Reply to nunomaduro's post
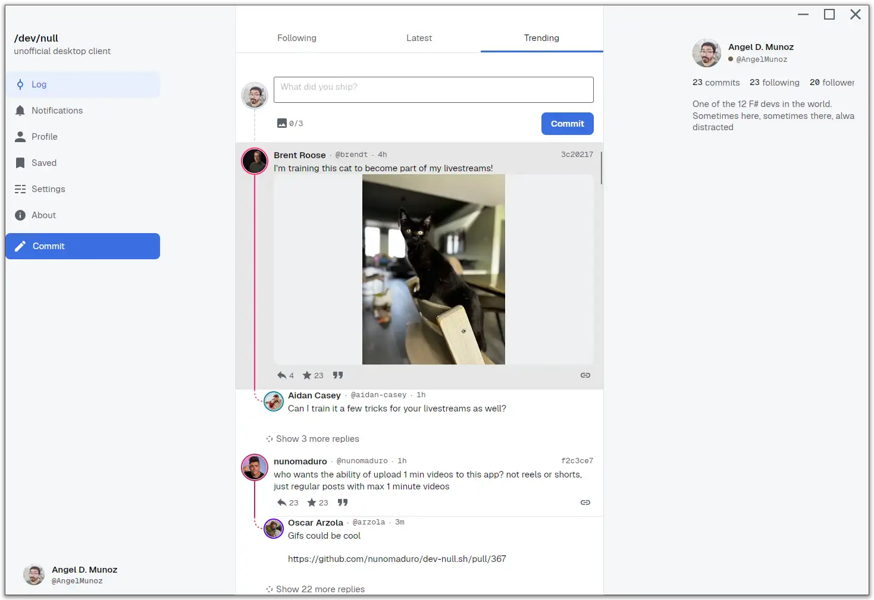This screenshot has width=874, height=600. [288, 502]
